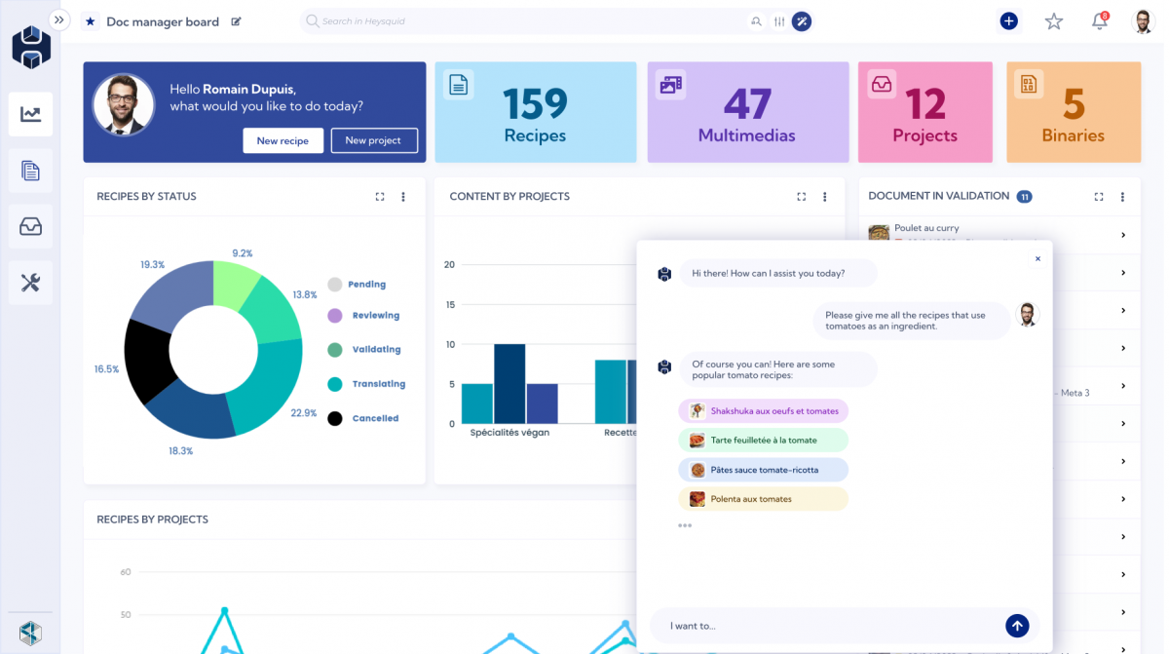This screenshot has width=1169, height=654.
Task: Activate the AI magic search icon
Action: click(x=801, y=20)
